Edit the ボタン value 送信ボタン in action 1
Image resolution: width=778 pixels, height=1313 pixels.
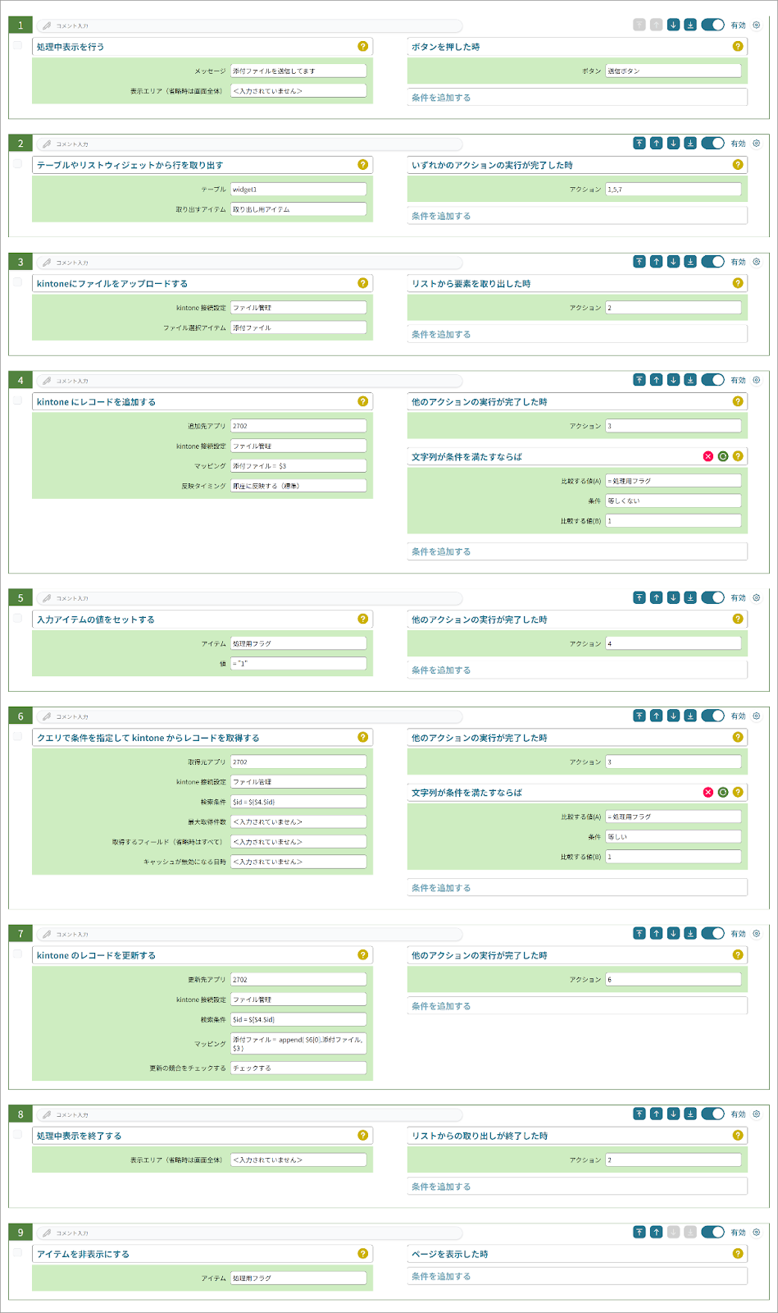(674, 71)
